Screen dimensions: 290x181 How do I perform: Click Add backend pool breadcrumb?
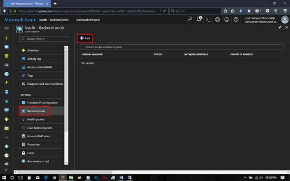click(x=88, y=20)
